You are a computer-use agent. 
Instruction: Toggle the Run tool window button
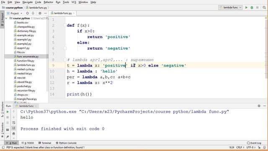pos(12,143)
